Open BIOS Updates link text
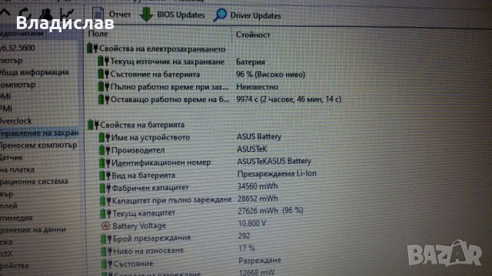The height and width of the screenshot is (276, 492). [x=181, y=15]
